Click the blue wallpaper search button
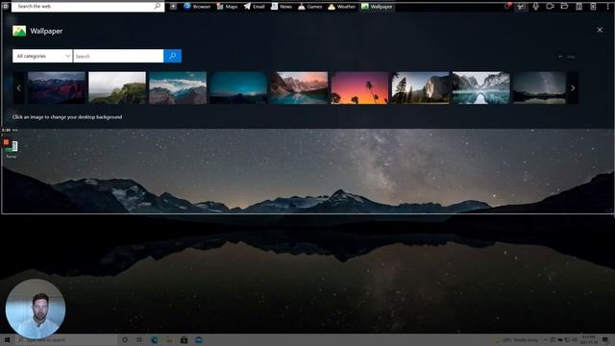615x346 pixels. tap(173, 56)
